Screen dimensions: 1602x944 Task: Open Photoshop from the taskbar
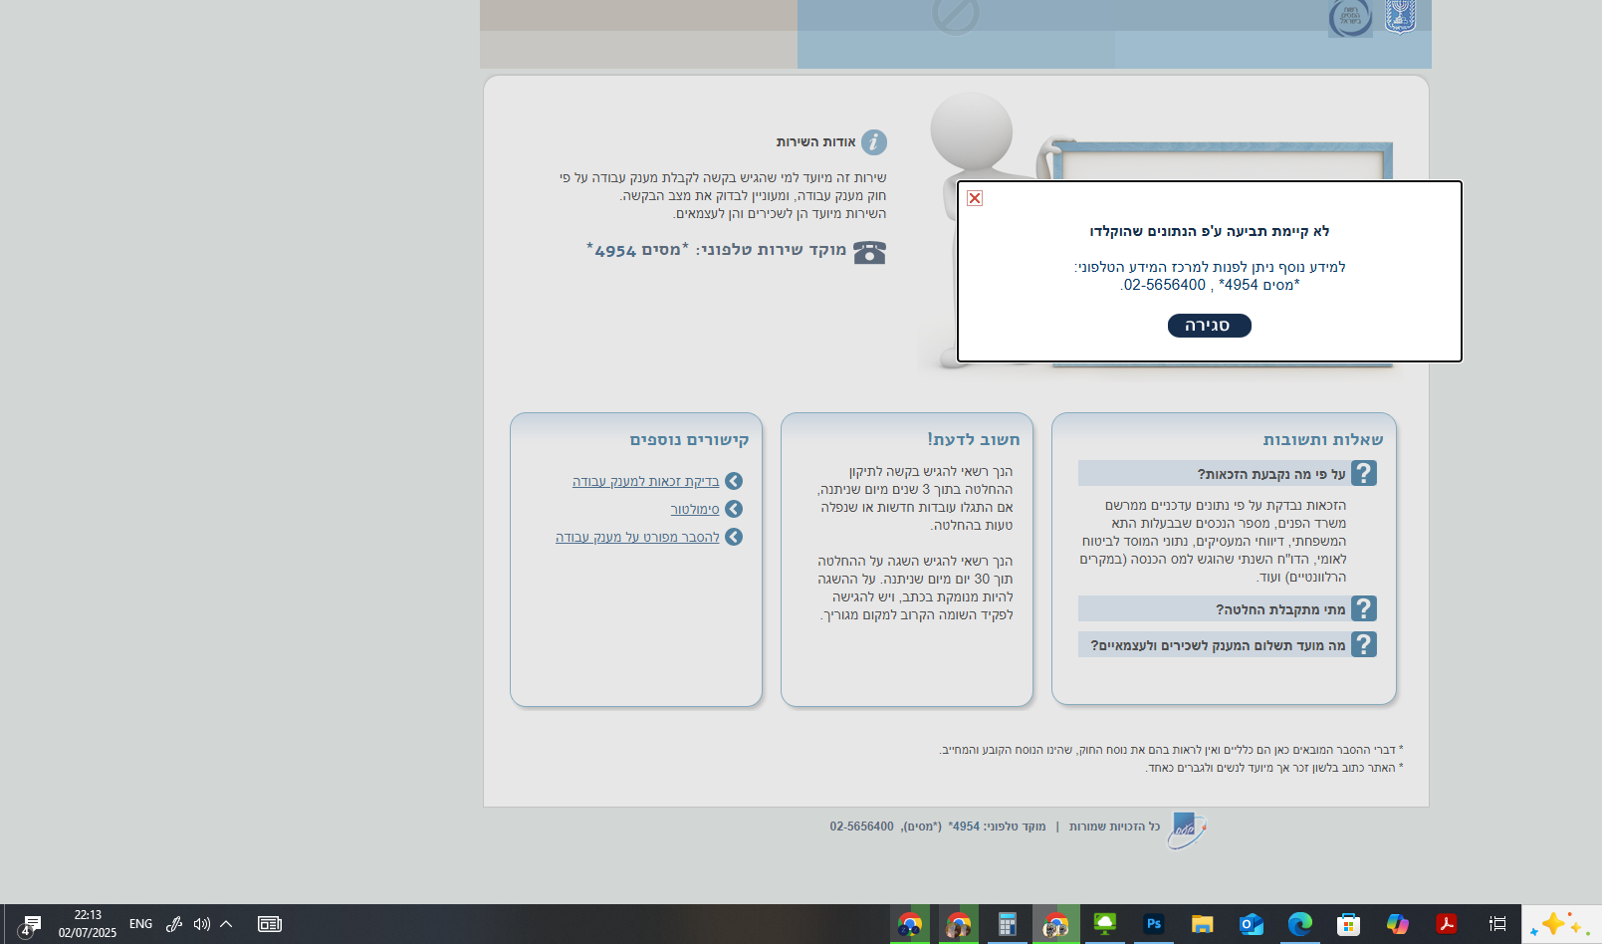tap(1153, 924)
